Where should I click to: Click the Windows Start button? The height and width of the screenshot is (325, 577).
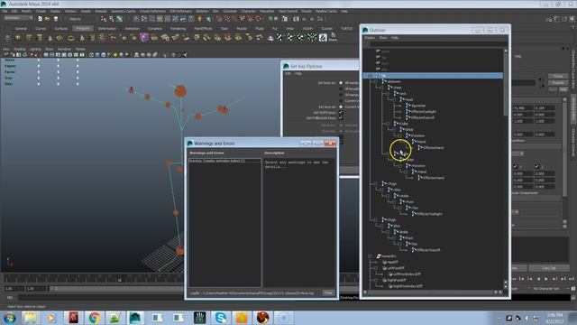tap(10, 318)
